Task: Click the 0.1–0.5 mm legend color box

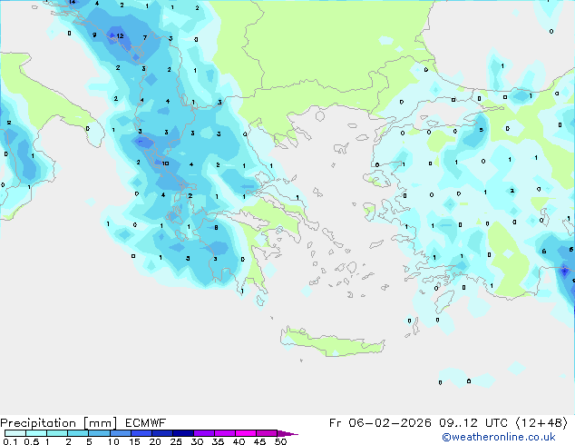Action: 15,433
